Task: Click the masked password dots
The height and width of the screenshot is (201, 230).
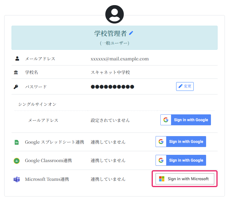Action: pyautogui.click(x=112, y=87)
